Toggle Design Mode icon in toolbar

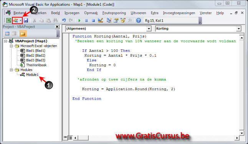(x=100, y=20)
